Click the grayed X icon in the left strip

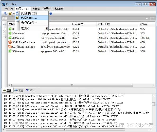[x=5, y=32]
